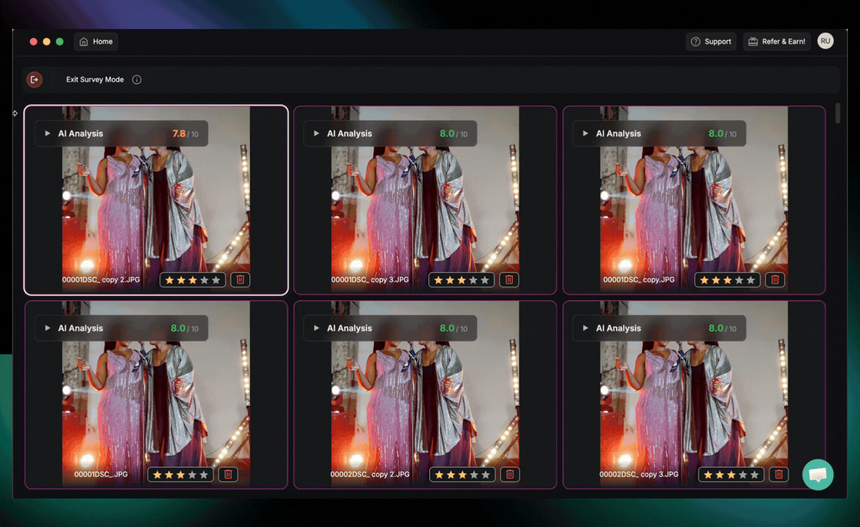Viewport: 860px width, 527px height.
Task: Click the info icon beside Exit Survey Mode
Action: point(137,80)
